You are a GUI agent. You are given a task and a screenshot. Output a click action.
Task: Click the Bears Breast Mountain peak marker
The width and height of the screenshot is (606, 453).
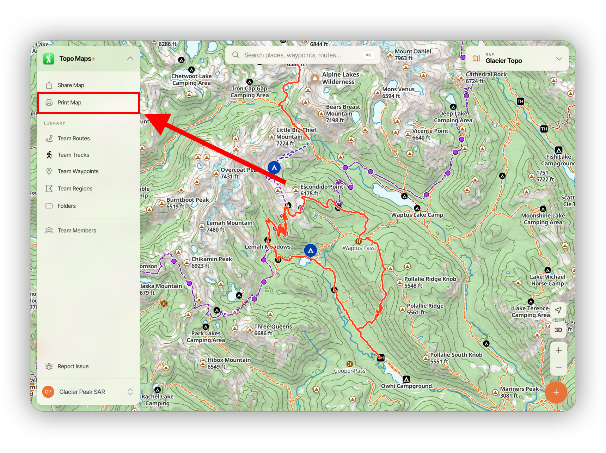pyautogui.click(x=321, y=114)
